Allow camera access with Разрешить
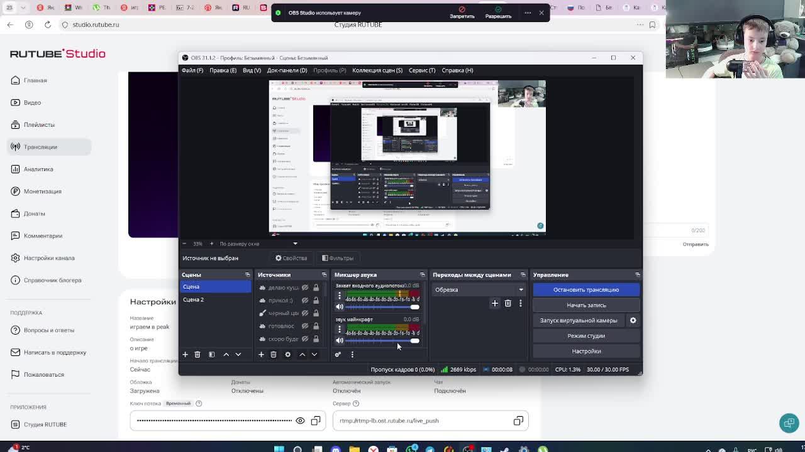 point(498,13)
